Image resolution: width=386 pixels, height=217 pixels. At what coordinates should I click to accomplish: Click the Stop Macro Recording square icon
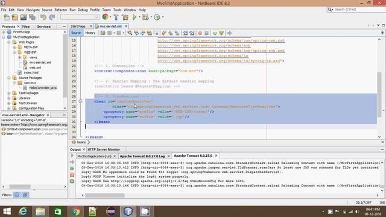(207, 33)
